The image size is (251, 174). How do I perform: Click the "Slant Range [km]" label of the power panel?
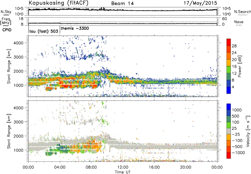point(9,66)
